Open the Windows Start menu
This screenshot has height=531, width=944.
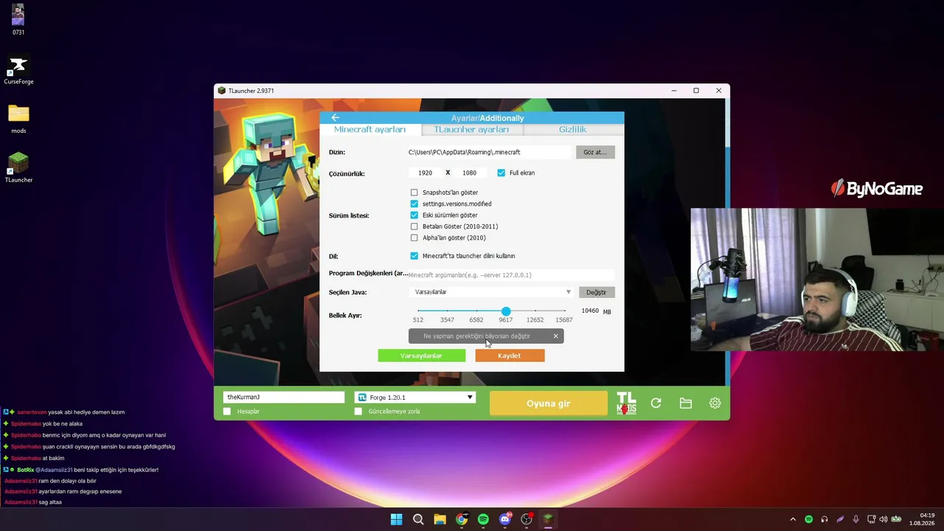click(396, 519)
